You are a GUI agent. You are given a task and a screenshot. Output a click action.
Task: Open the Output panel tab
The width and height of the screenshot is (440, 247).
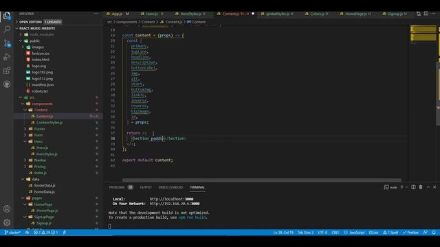(x=146, y=187)
